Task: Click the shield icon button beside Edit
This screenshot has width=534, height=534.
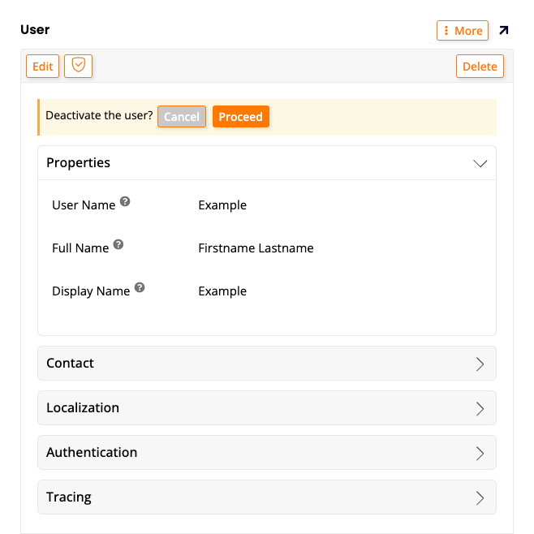Action: pyautogui.click(x=78, y=66)
